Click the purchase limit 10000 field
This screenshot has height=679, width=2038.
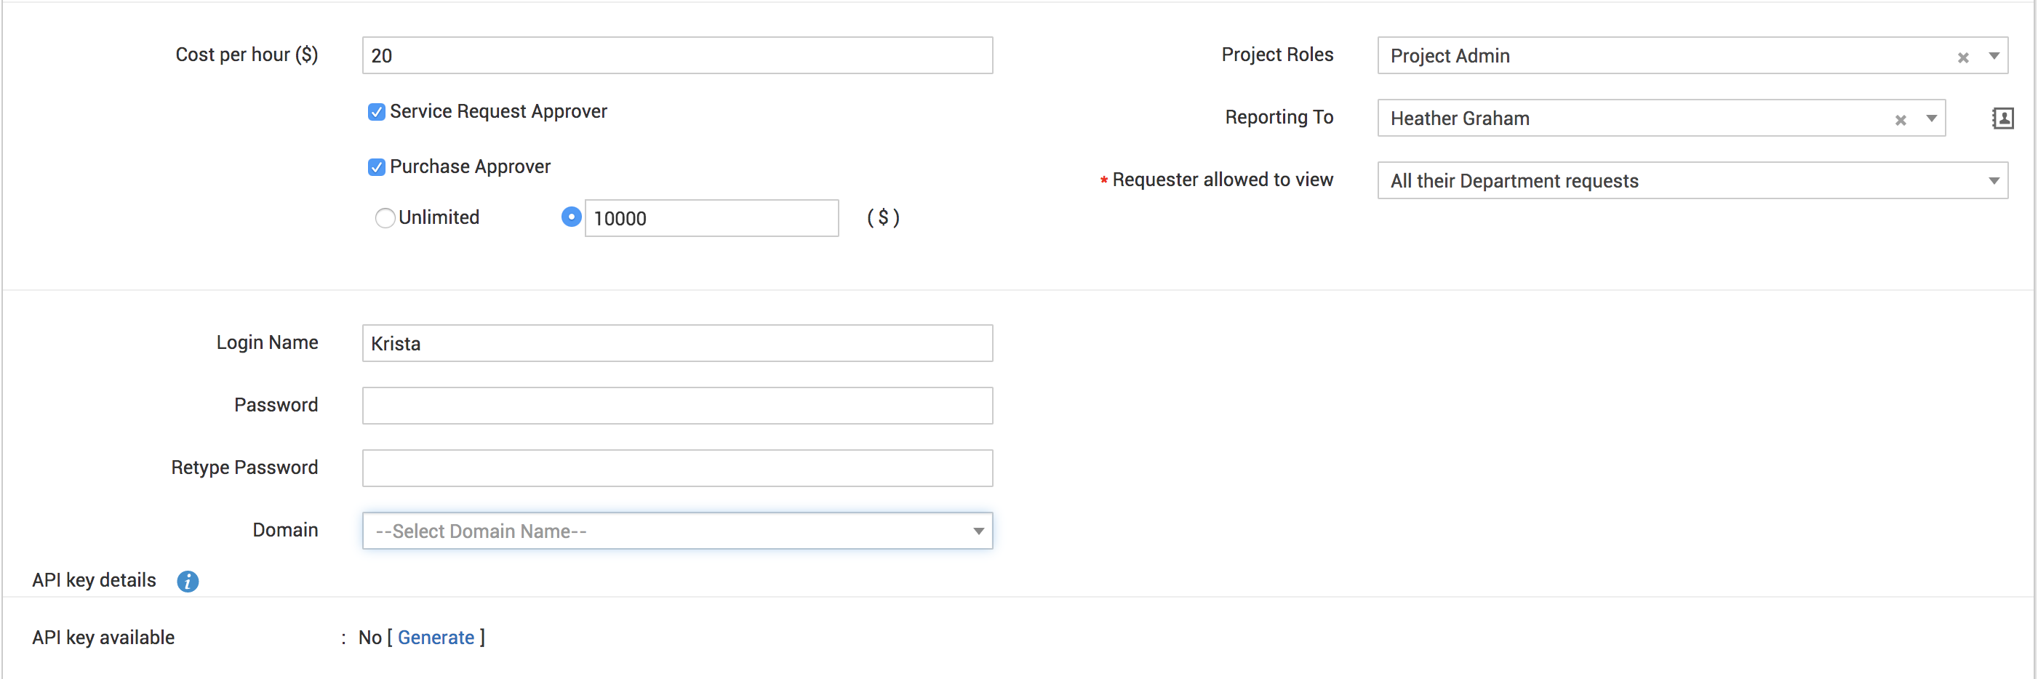[x=711, y=218]
